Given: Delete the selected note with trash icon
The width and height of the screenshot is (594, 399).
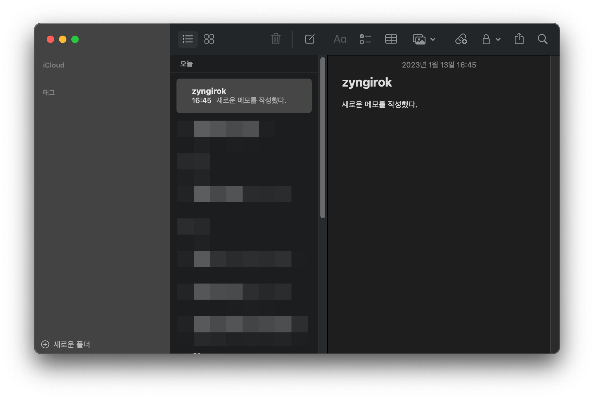Looking at the screenshot, I should pos(275,39).
